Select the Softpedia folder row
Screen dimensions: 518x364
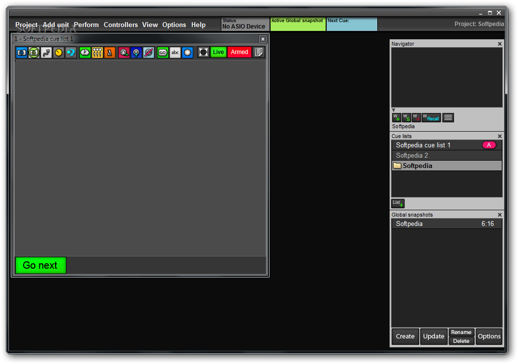tap(447, 166)
